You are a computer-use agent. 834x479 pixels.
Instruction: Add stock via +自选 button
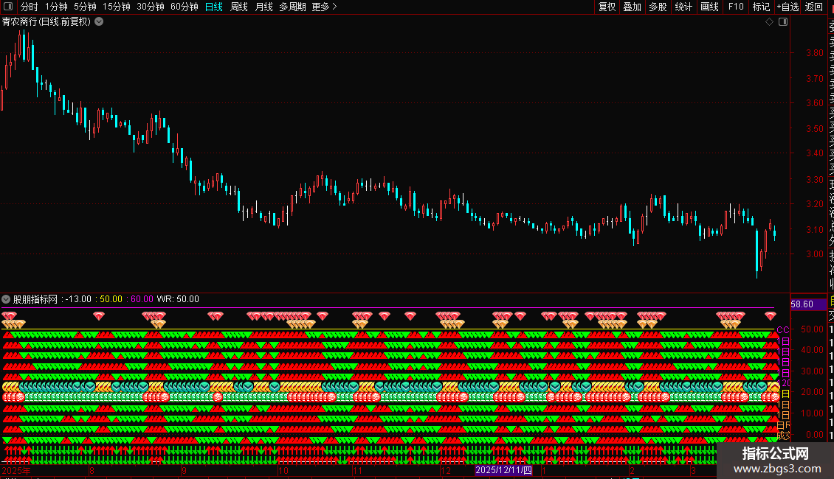[788, 7]
